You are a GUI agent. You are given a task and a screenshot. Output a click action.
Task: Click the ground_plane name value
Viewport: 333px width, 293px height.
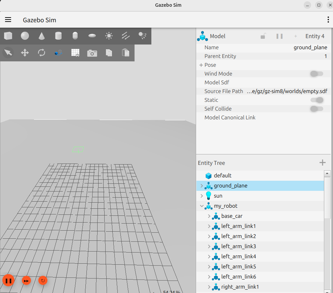coord(310,48)
